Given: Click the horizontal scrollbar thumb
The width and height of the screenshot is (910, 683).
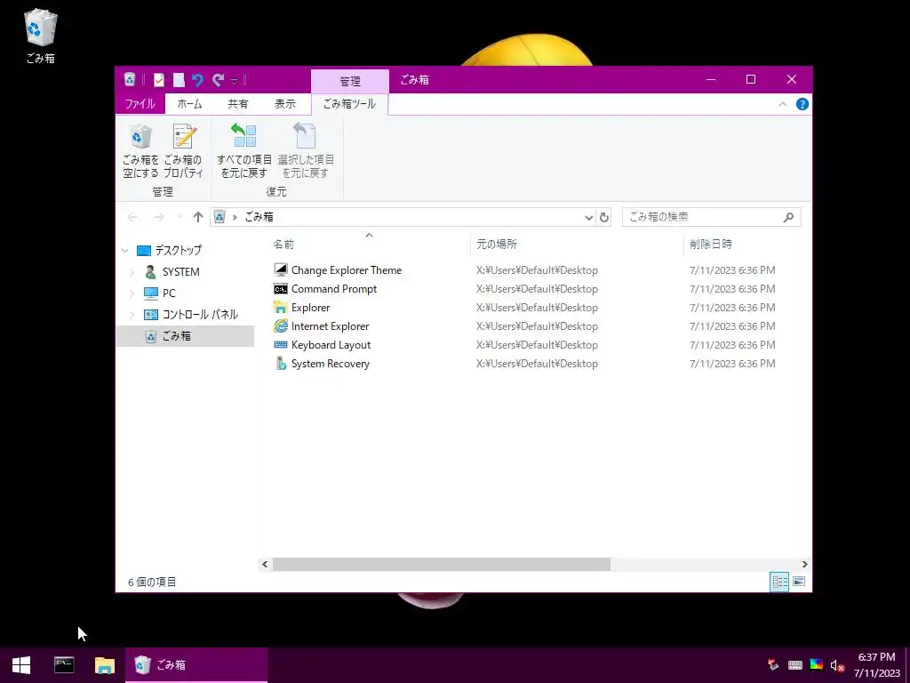Looking at the screenshot, I should (441, 564).
